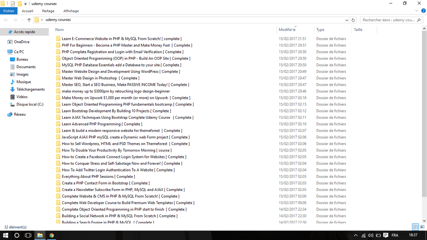
Task: Open Task View on the taskbar
Action: click(28, 235)
